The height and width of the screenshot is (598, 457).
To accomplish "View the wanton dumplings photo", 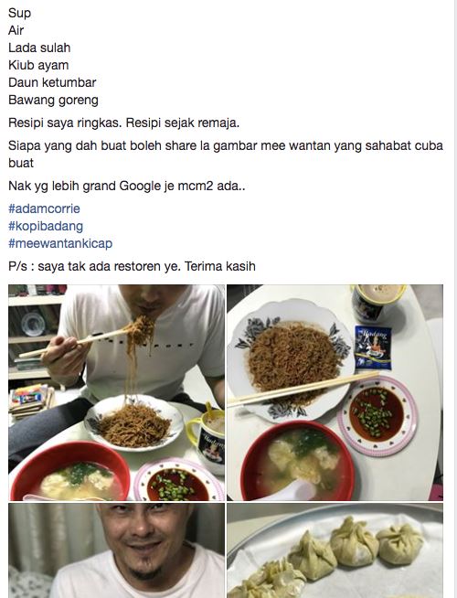I will click(335, 550).
